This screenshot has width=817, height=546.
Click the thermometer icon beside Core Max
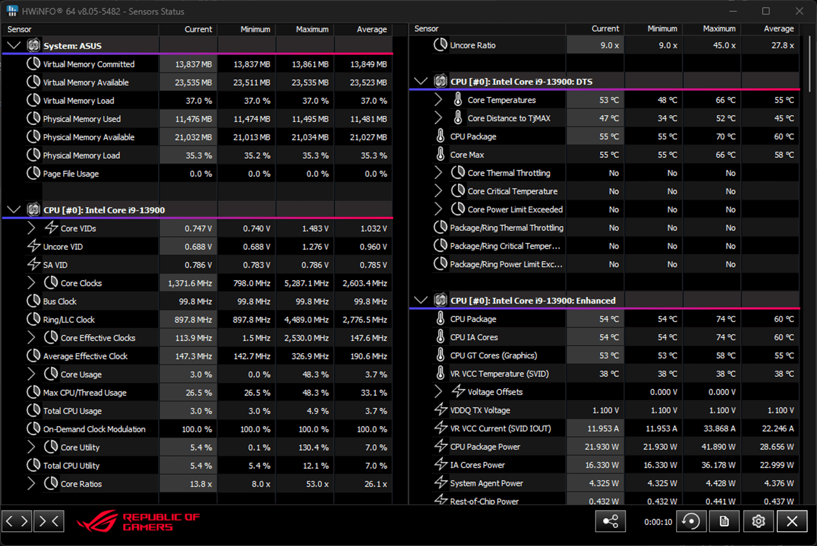(x=440, y=154)
